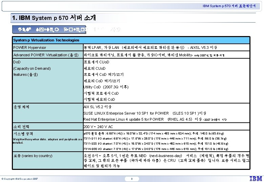Click the IBM logo in footer
This screenshot has height=182, width=264.
pos(256,179)
